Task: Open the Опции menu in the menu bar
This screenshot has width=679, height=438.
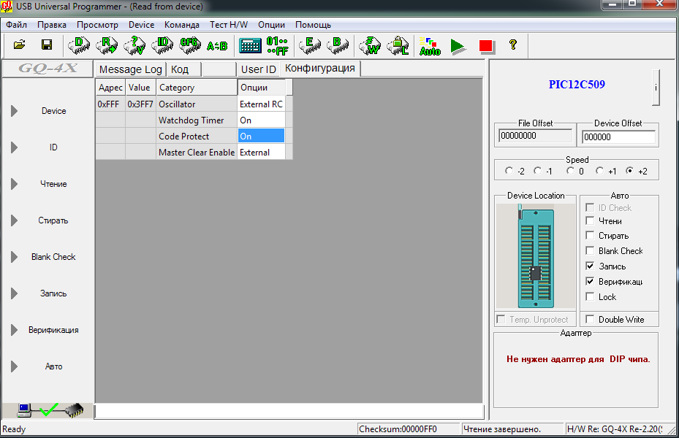Action: click(x=271, y=25)
